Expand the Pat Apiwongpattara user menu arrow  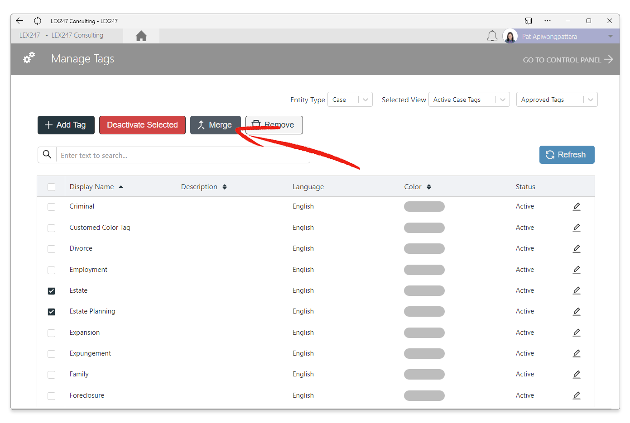point(610,36)
